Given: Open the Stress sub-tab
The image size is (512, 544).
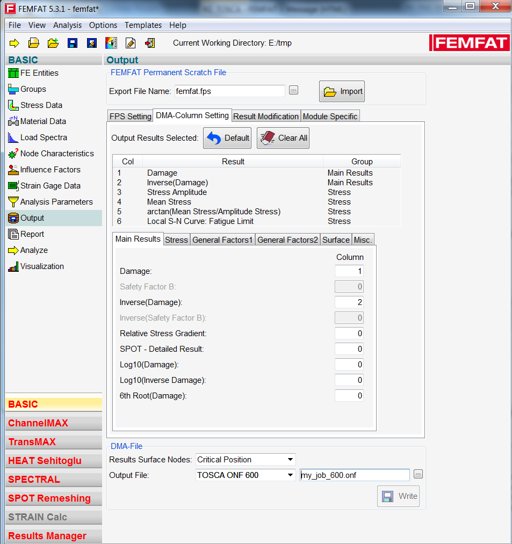Looking at the screenshot, I should pos(176,240).
